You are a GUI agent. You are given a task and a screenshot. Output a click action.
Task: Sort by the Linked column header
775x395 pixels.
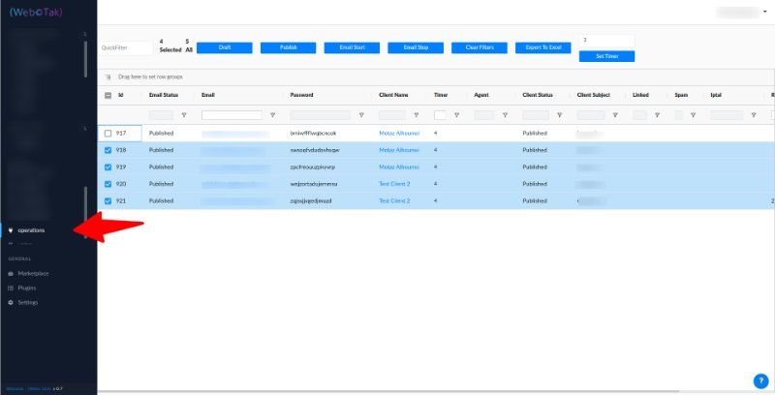(640, 95)
